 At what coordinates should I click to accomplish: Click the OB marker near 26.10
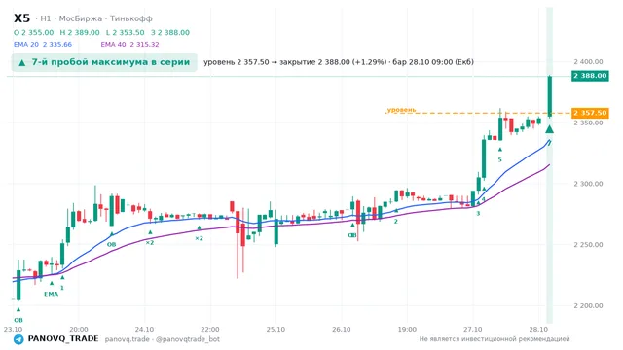352,235
